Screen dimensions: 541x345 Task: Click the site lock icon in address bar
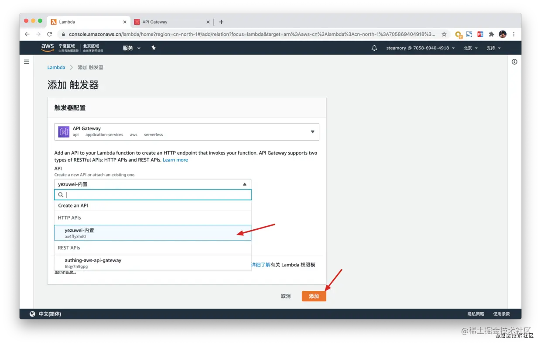point(63,34)
